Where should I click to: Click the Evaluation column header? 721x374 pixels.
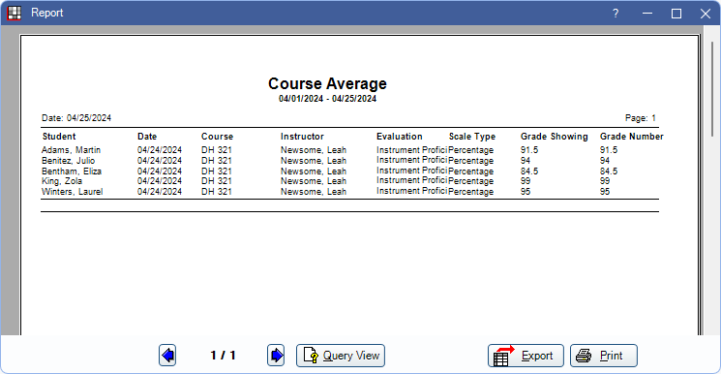[399, 137]
